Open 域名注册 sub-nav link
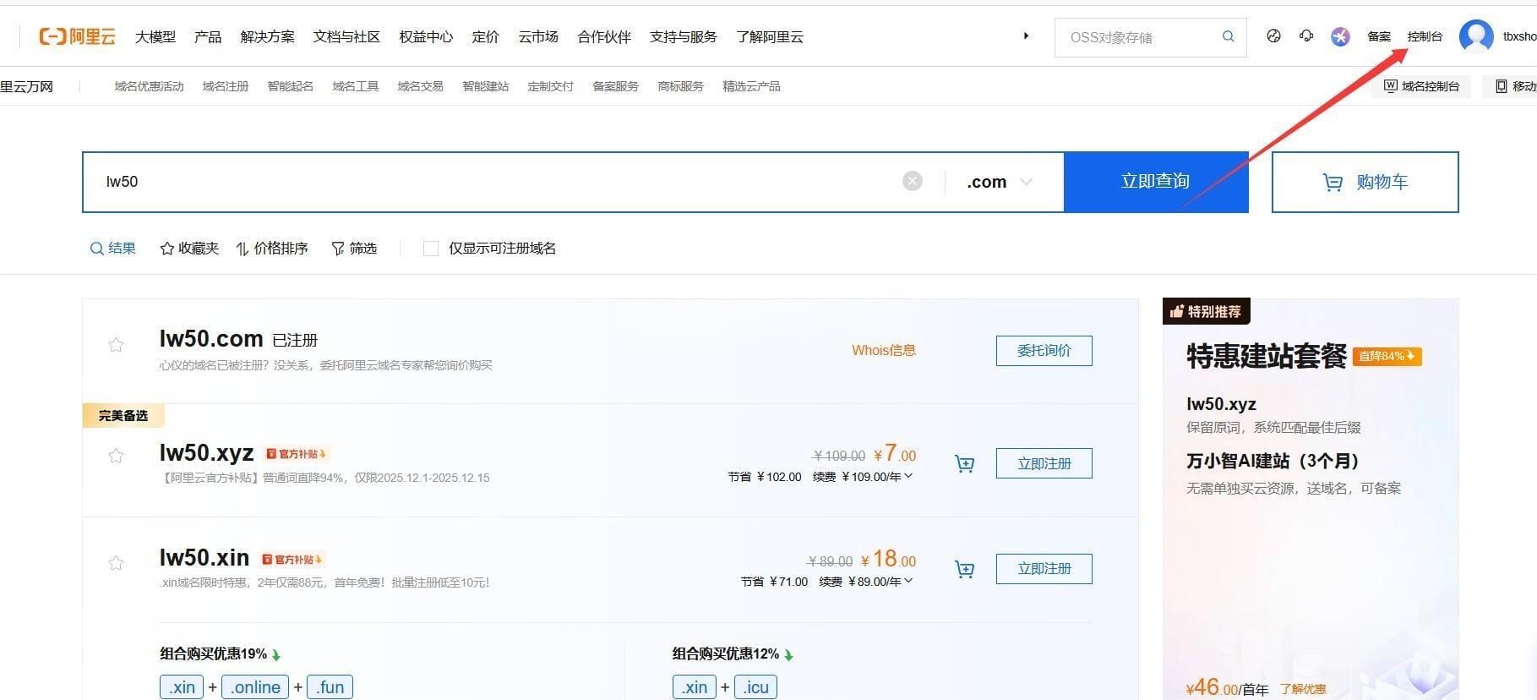 coord(226,86)
